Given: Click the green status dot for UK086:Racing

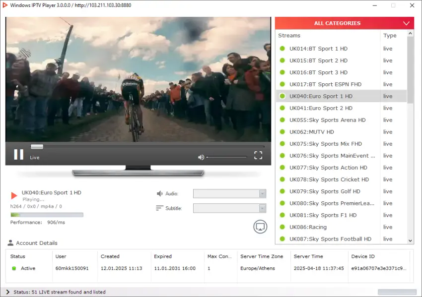Looking at the screenshot, I should pos(282,227).
